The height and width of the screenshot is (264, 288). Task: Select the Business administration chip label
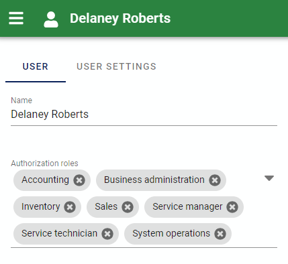[154, 180]
